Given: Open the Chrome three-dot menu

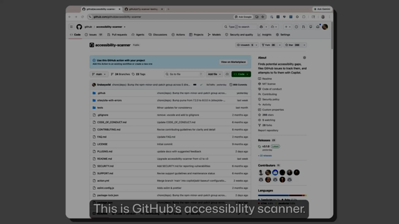Looking at the screenshot, I should tap(330, 17).
